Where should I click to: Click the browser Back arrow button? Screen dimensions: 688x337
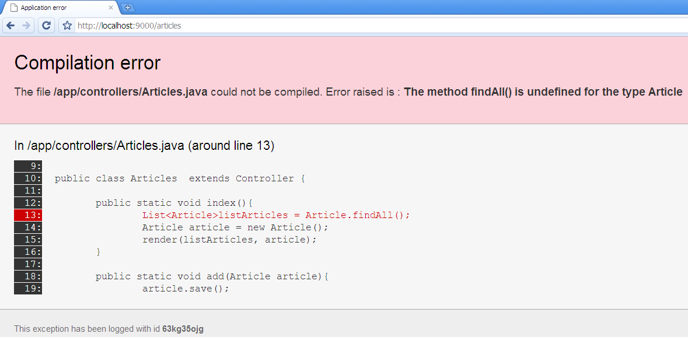point(11,26)
